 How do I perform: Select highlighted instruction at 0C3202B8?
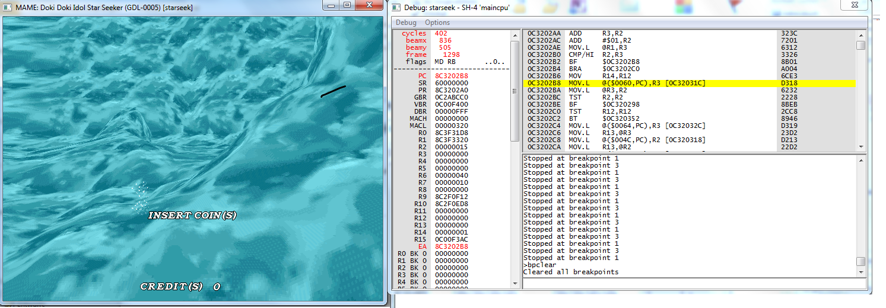pyautogui.click(x=688, y=84)
